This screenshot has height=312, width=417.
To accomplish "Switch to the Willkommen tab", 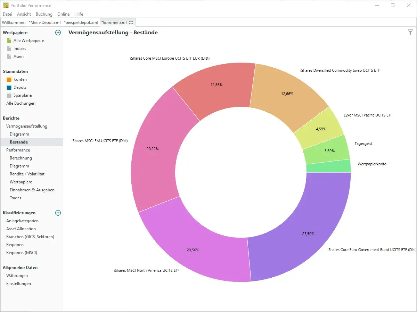I will click(14, 23).
